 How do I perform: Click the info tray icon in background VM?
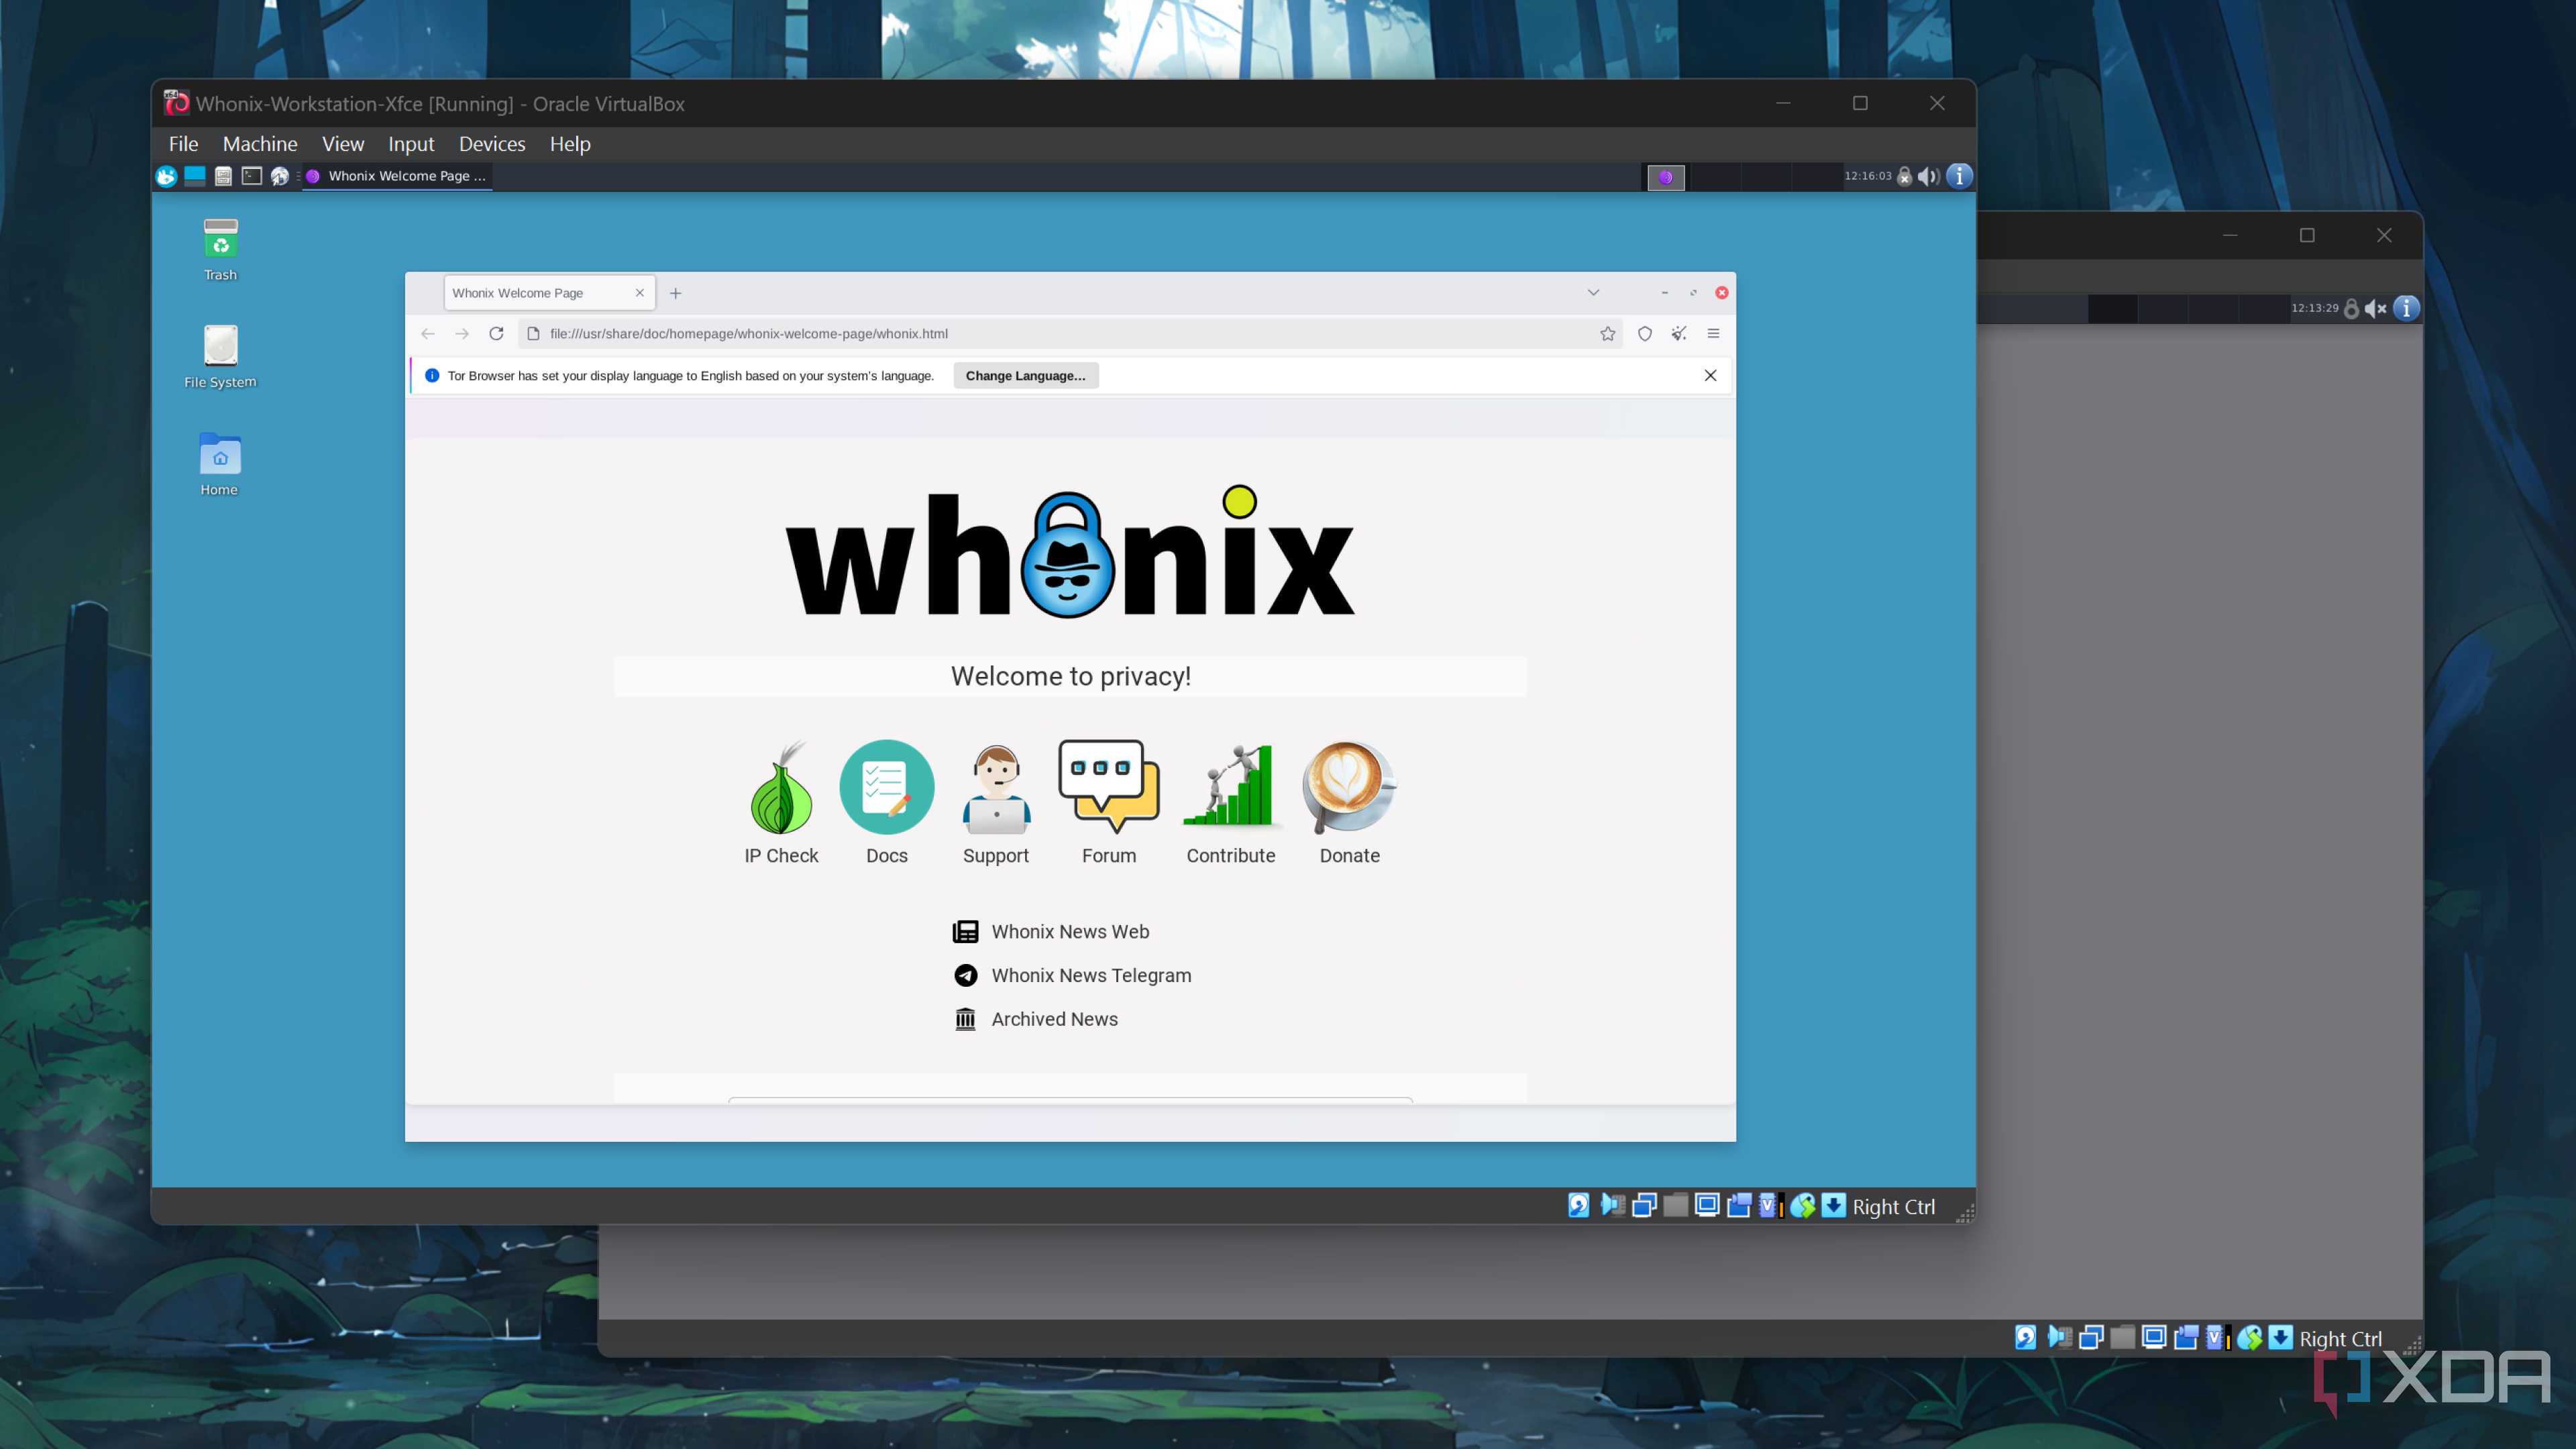[x=2407, y=308]
